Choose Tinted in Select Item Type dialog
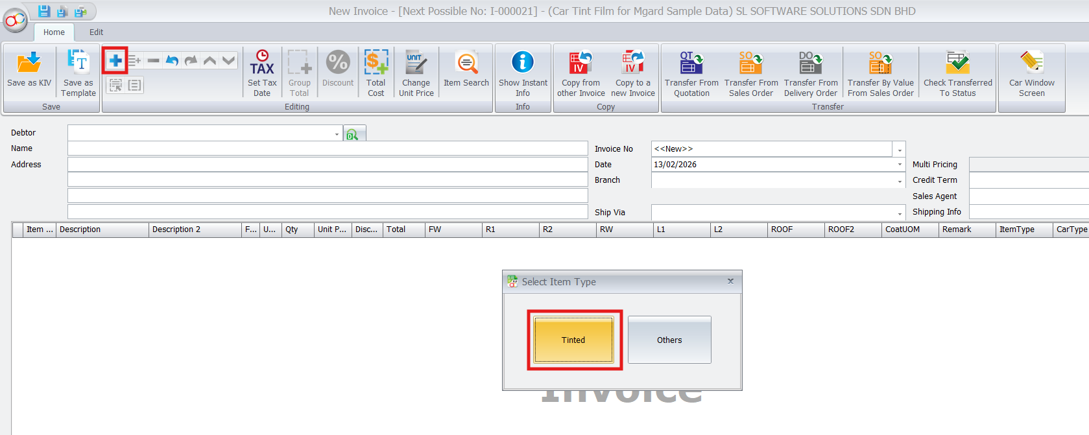Screen dimensions: 1089x435 (573, 340)
